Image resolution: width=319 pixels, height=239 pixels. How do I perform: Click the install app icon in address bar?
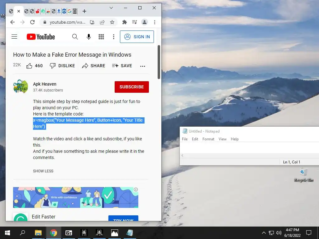tap(92, 22)
